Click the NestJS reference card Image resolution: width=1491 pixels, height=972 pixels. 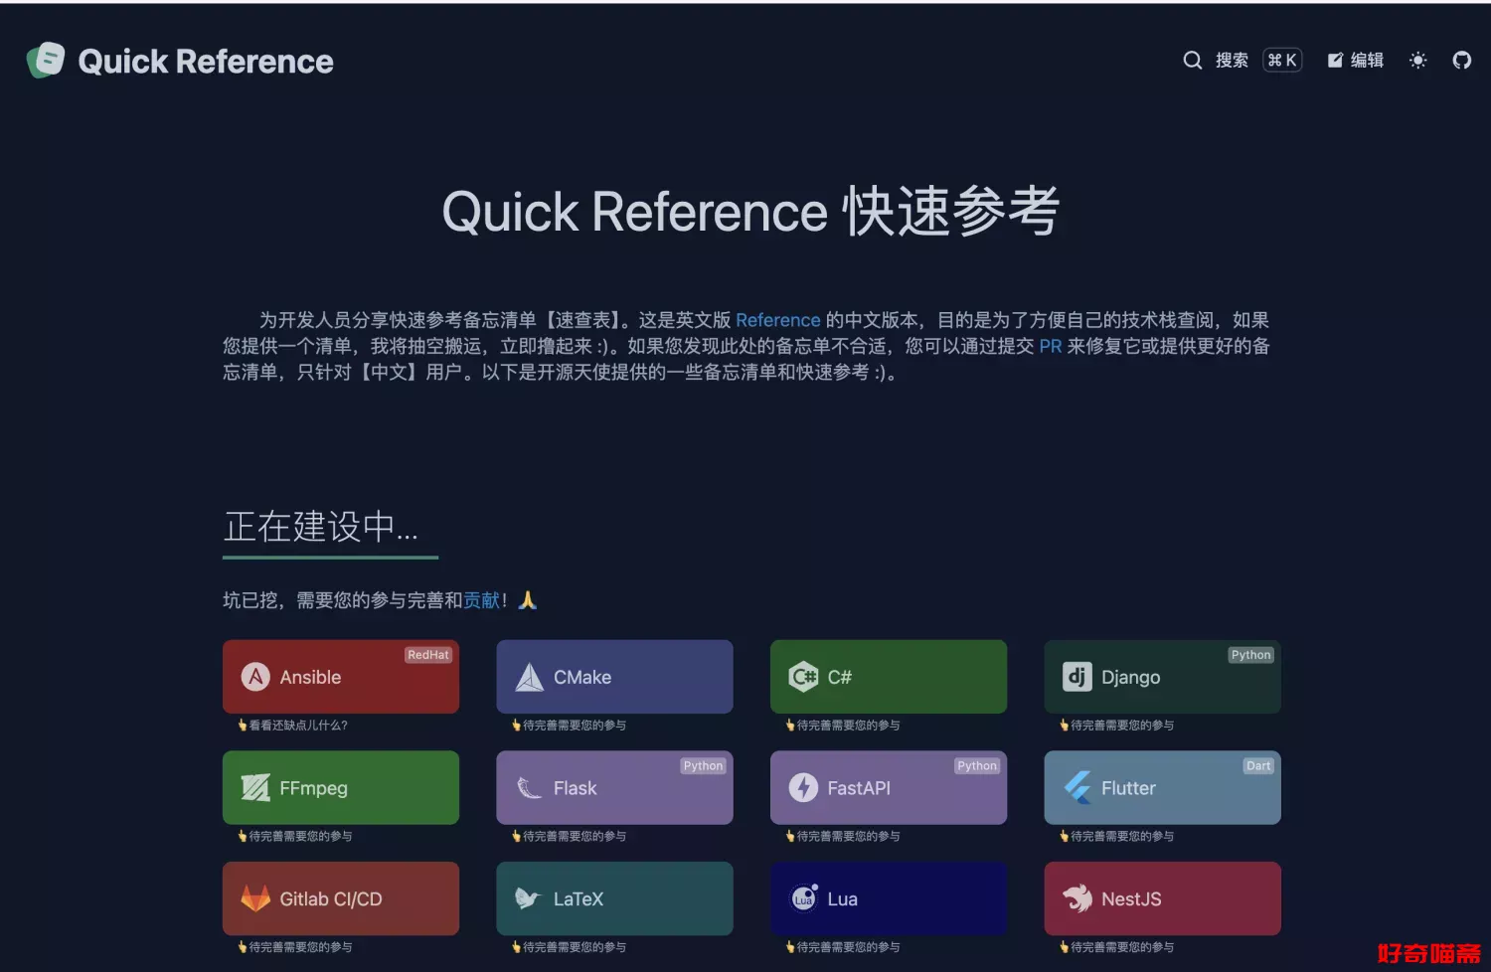[1162, 898]
